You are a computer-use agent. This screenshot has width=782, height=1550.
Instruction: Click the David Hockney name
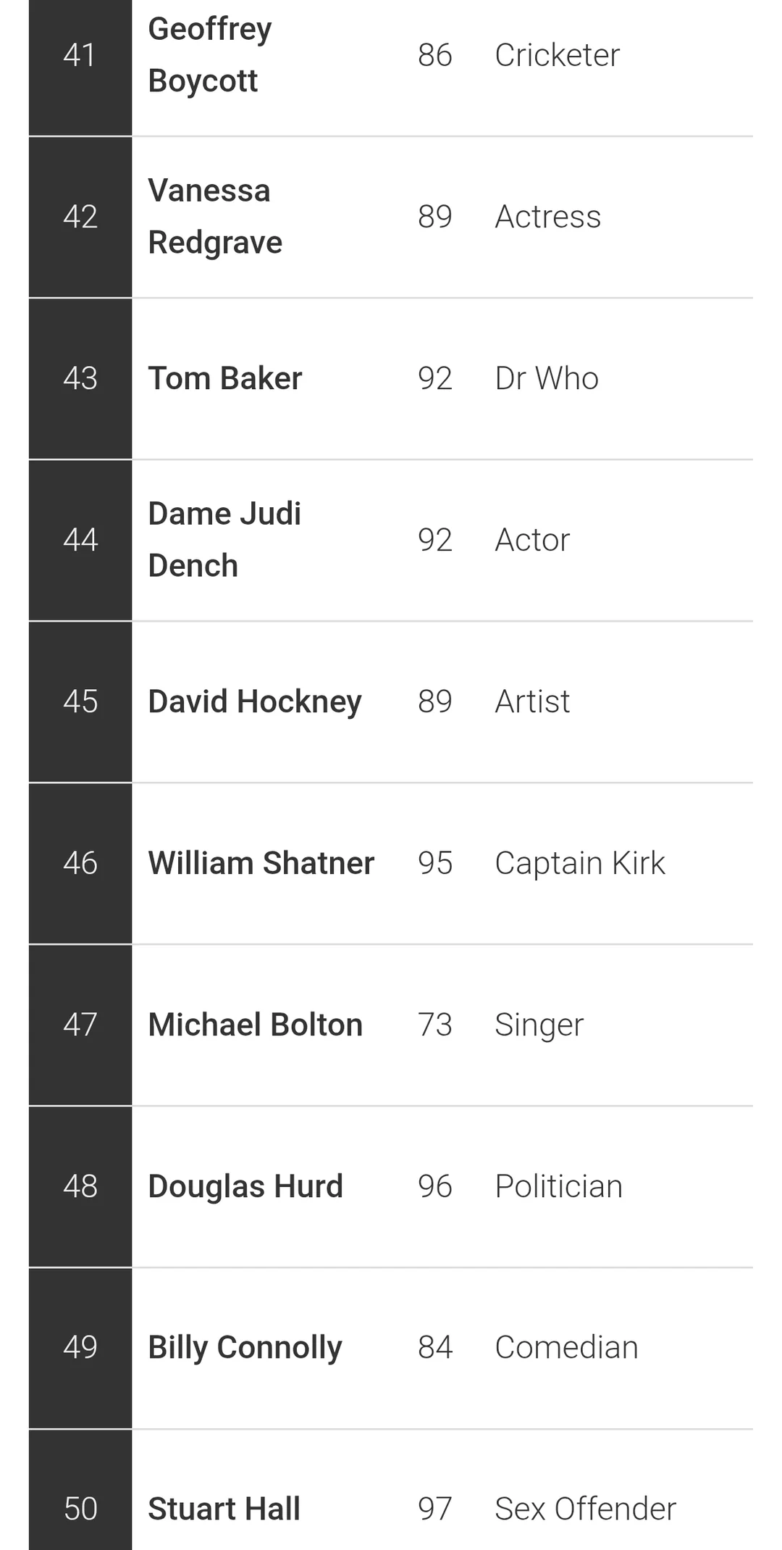[255, 701]
